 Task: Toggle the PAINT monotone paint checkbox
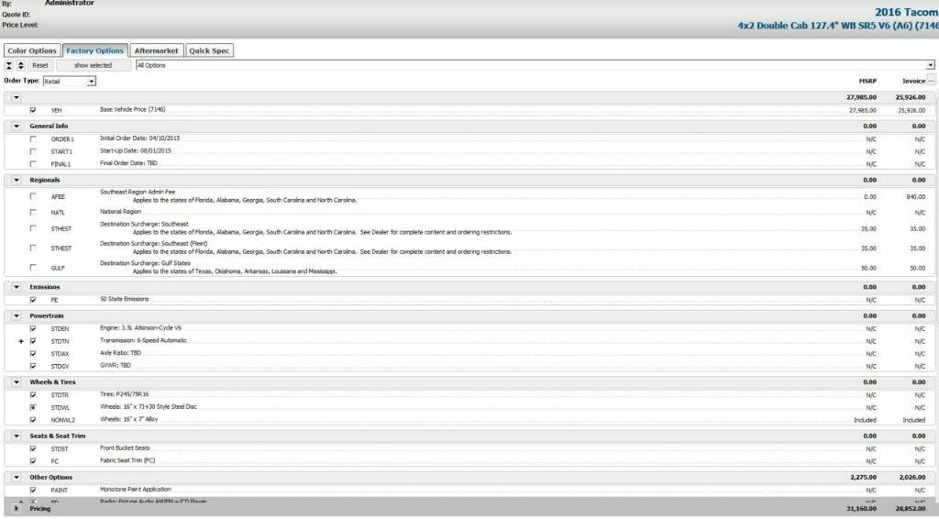(33, 490)
